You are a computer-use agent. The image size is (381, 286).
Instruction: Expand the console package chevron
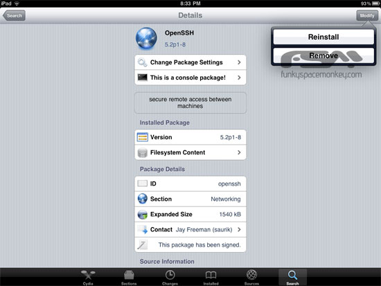(x=239, y=78)
